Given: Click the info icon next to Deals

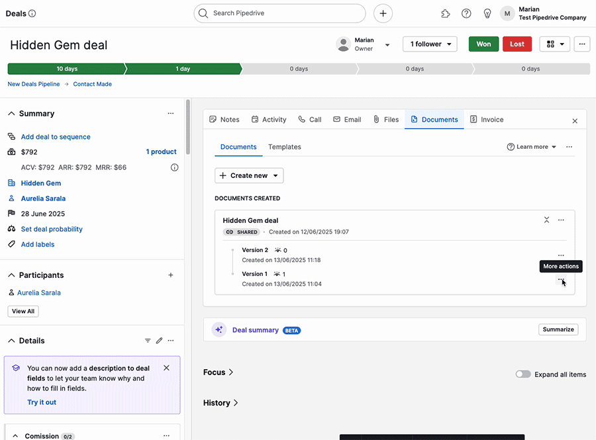Looking at the screenshot, I should [32, 14].
